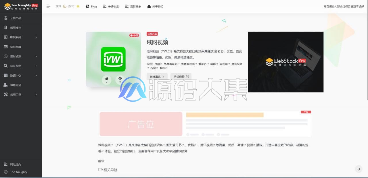Expand the 数据中心 submenu arrow
The image size is (368, 178).
[x=36, y=76]
